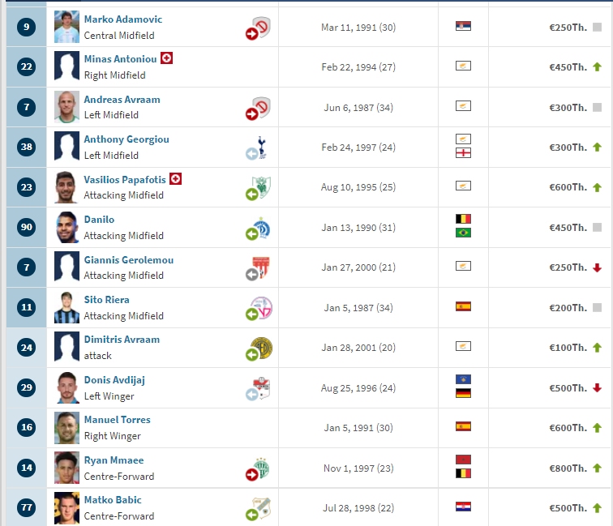Click red injury cross next to Vasilios Papafotis

(175, 179)
